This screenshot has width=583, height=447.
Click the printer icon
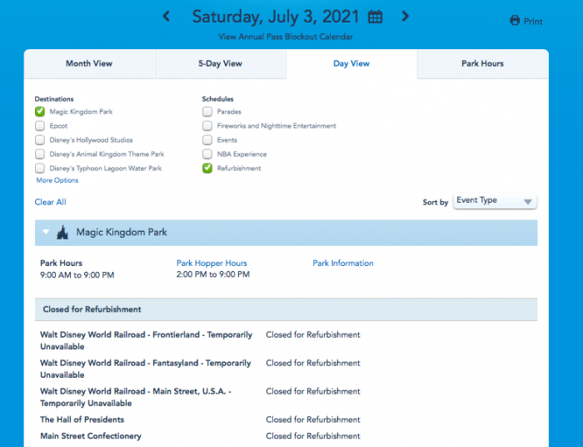515,21
